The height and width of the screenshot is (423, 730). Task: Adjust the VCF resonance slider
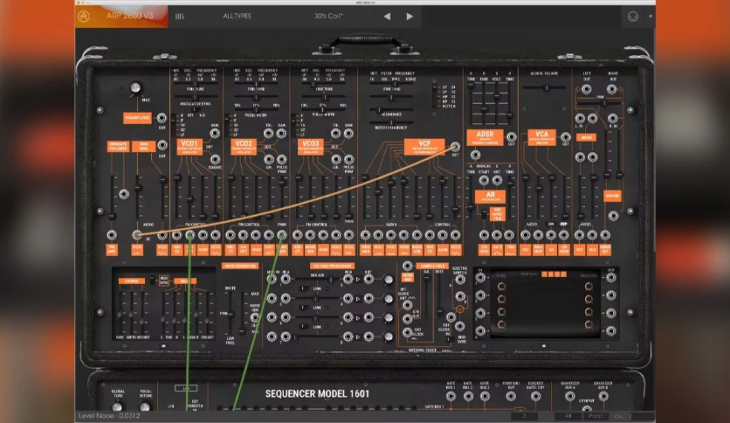pos(390,110)
